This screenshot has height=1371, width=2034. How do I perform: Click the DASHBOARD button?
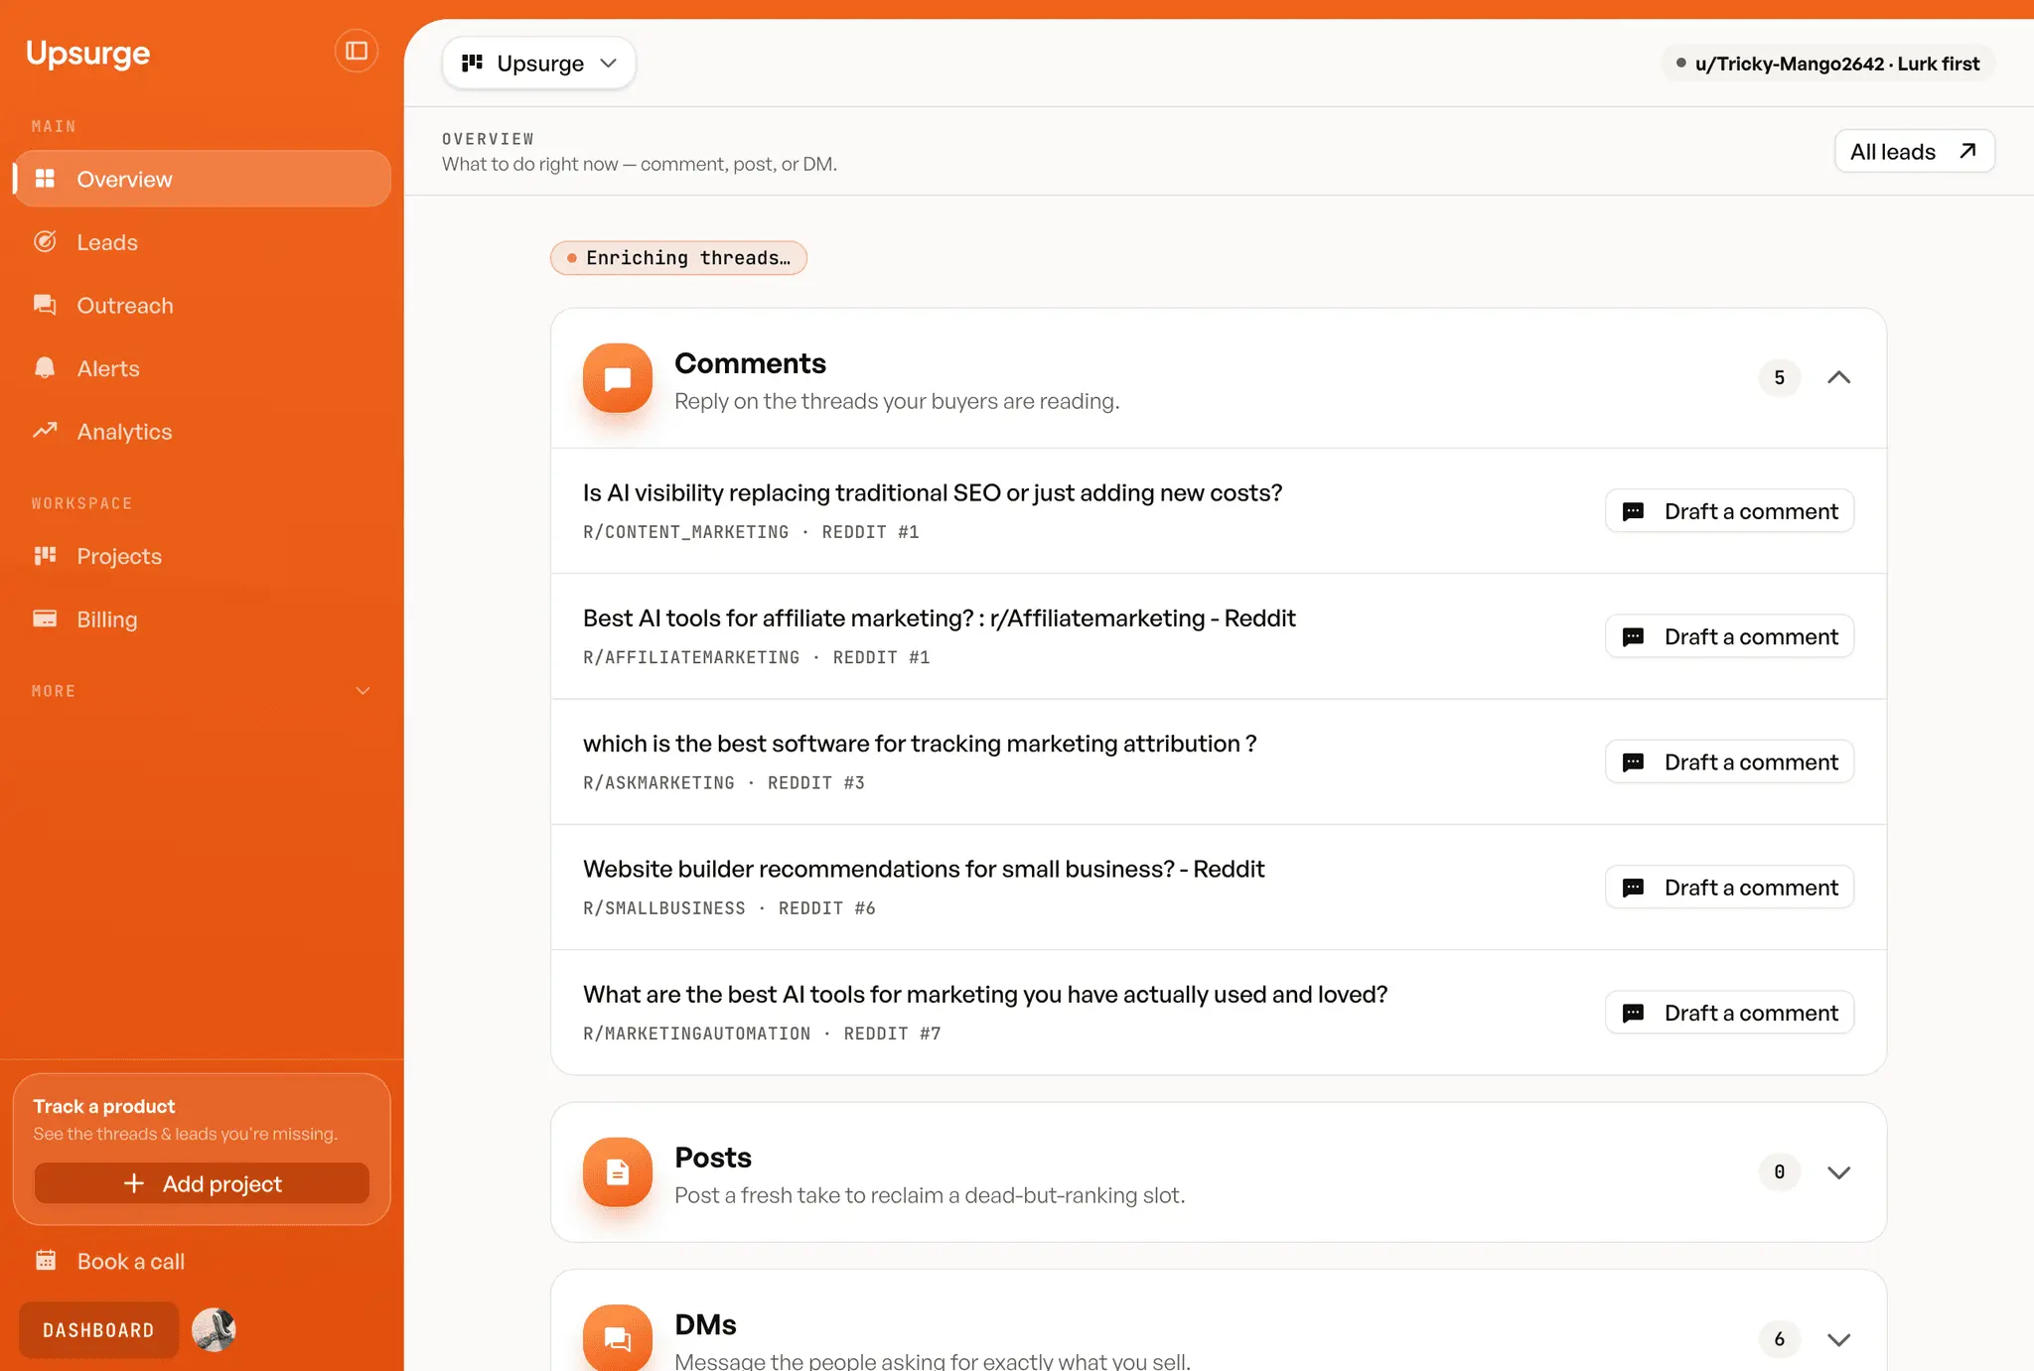pos(98,1330)
